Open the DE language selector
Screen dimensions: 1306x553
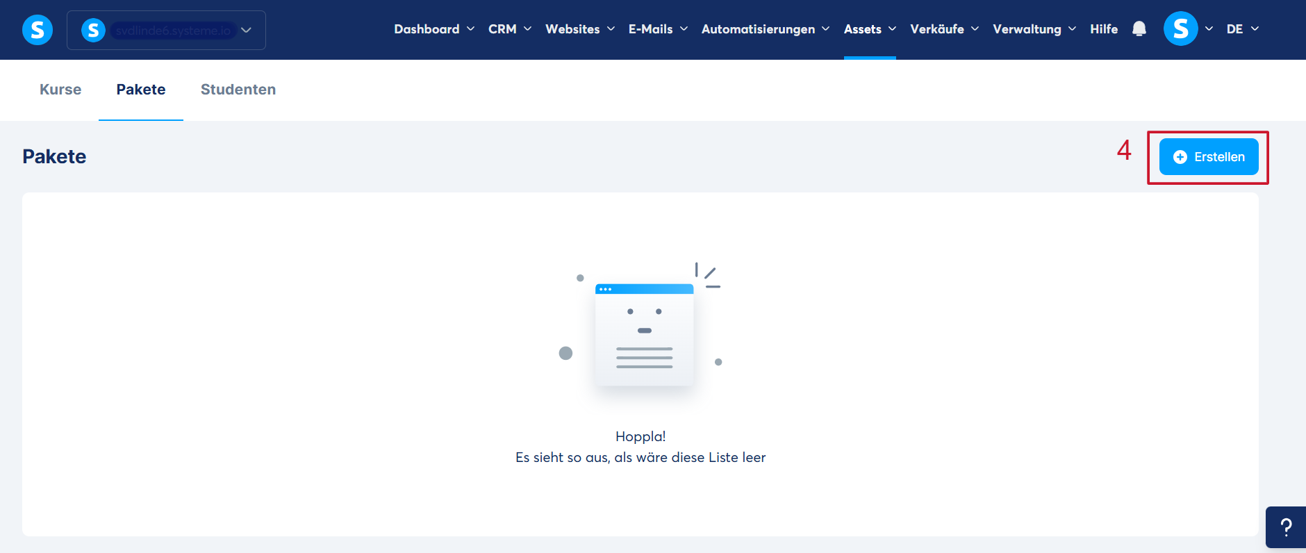pyautogui.click(x=1243, y=29)
